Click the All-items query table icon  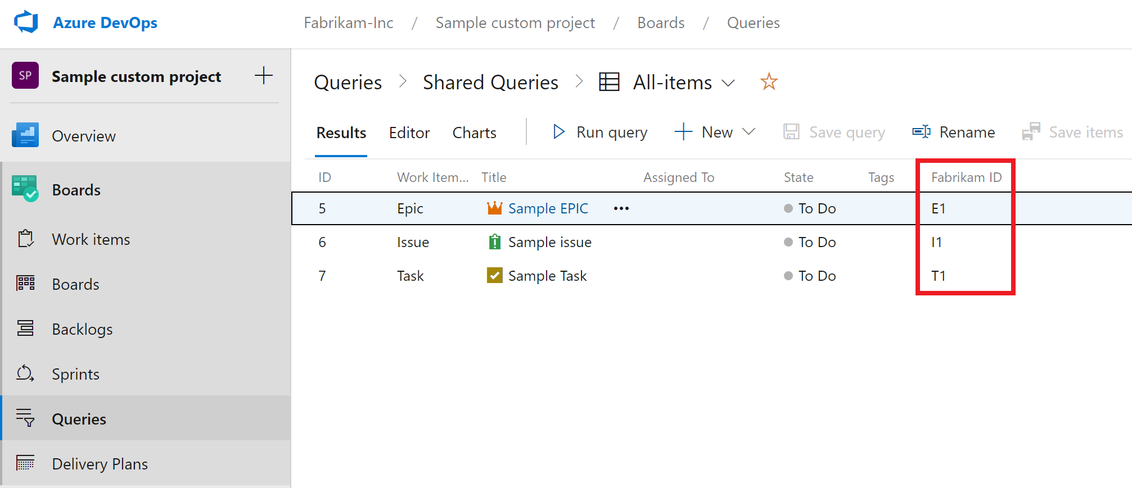pos(609,82)
